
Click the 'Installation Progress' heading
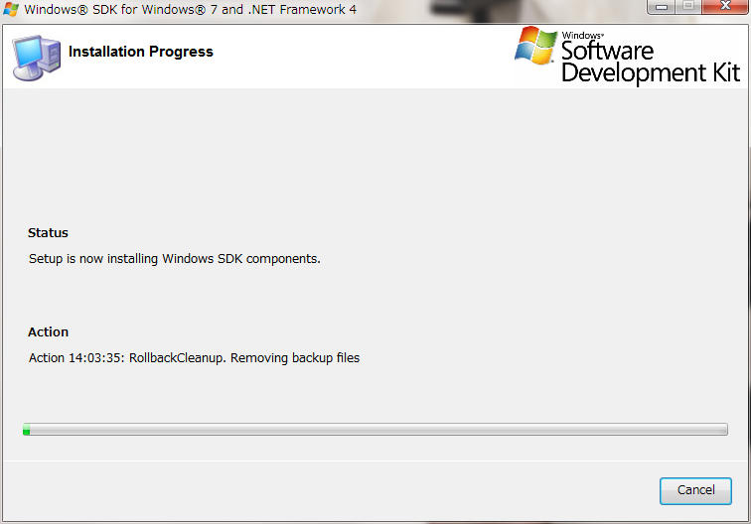141,52
